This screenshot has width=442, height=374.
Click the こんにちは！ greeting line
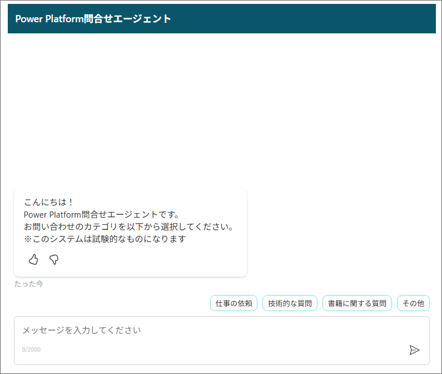(x=48, y=202)
